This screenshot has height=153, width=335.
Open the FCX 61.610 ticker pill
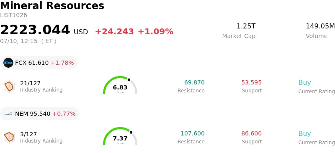coord(39,63)
